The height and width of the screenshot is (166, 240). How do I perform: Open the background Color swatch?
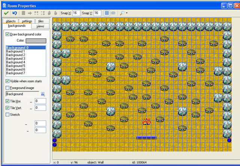pos(36,41)
